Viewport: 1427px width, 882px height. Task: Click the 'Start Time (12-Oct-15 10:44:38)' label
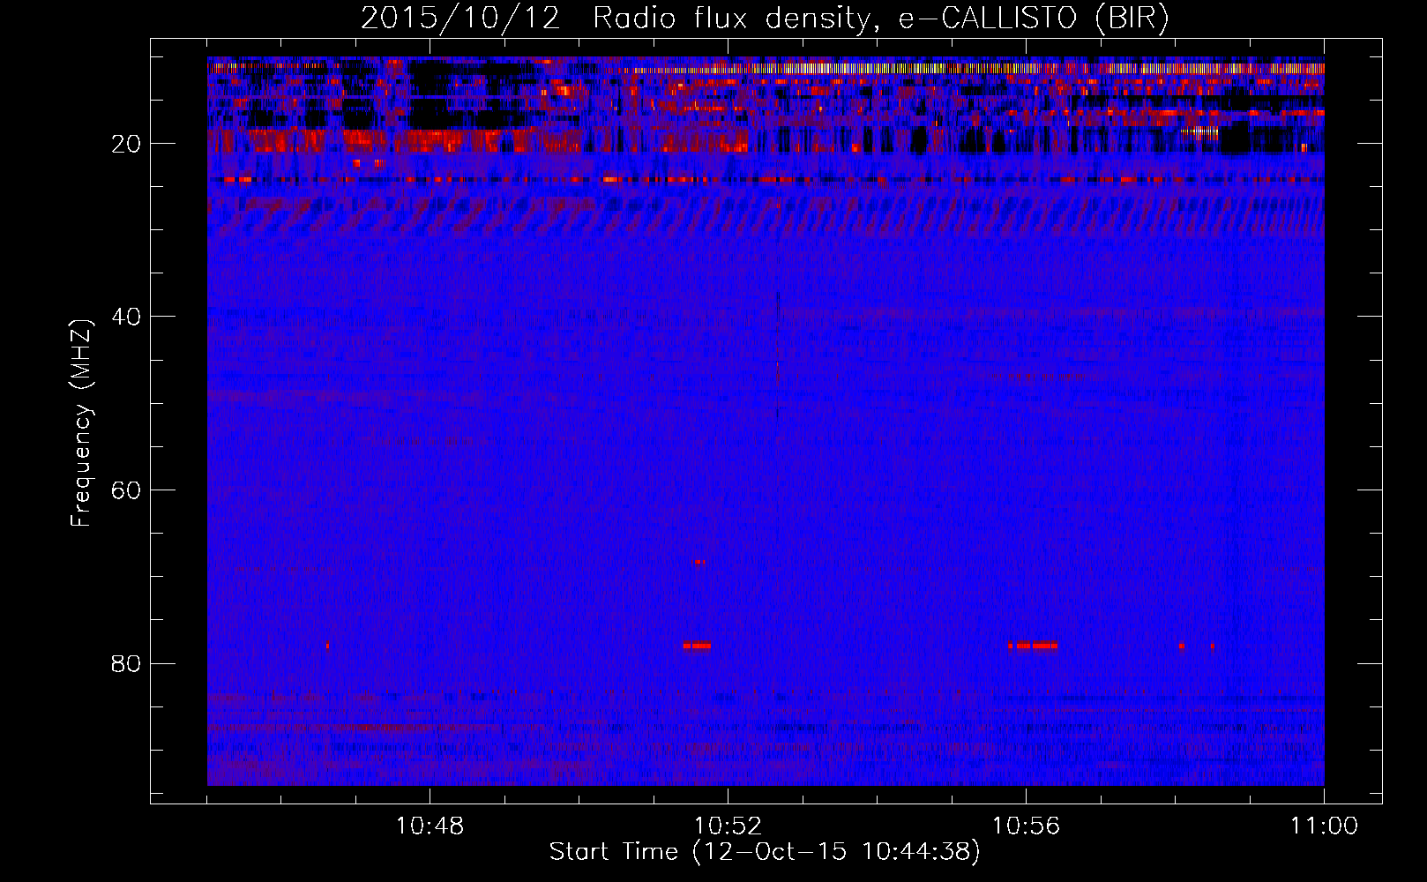[765, 852]
